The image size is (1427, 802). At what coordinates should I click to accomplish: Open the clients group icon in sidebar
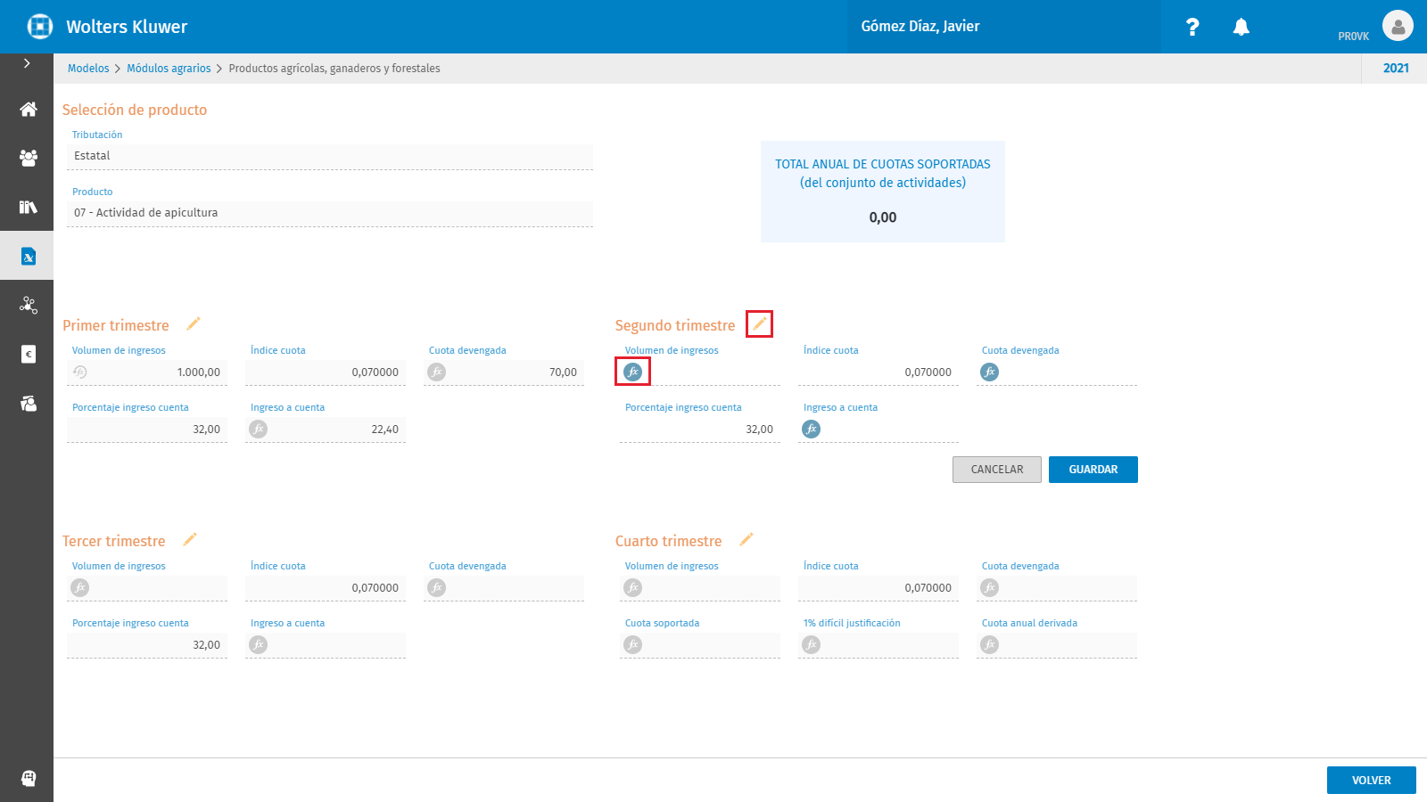(28, 158)
